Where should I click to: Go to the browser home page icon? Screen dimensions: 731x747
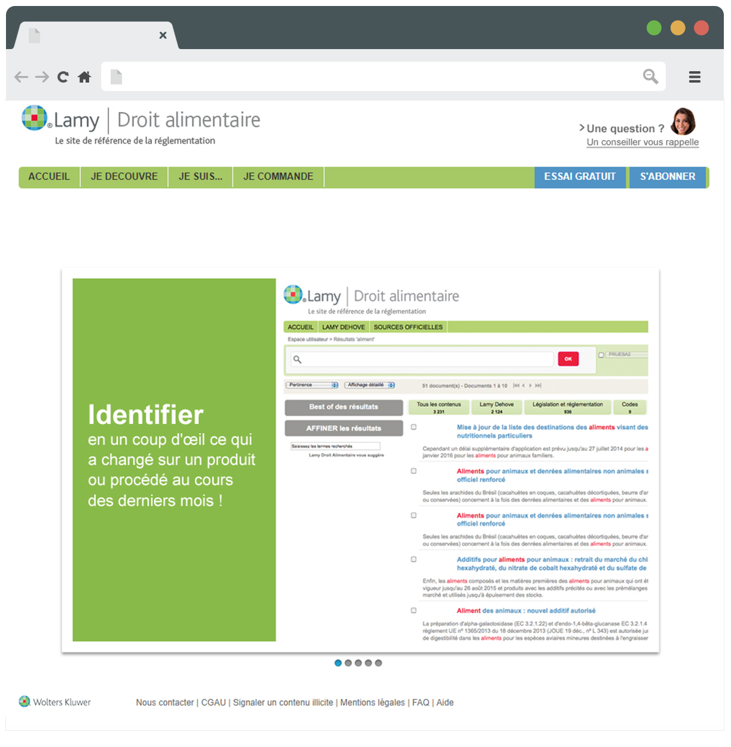point(84,77)
